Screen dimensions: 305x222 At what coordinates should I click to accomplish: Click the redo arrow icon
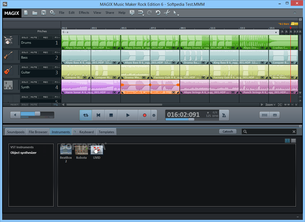(149, 13)
